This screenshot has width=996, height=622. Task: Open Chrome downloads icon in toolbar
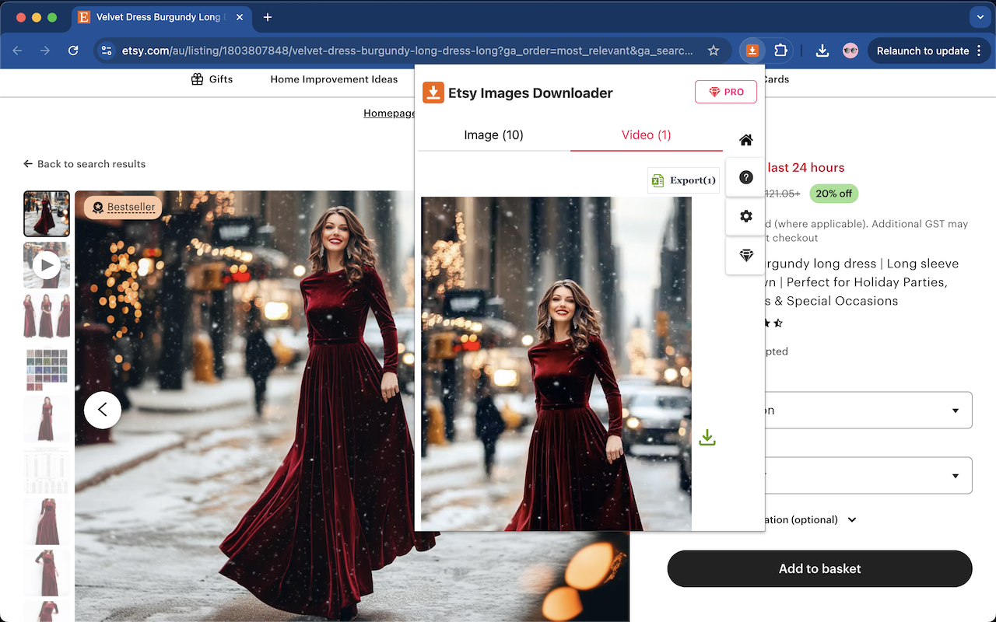tap(822, 51)
